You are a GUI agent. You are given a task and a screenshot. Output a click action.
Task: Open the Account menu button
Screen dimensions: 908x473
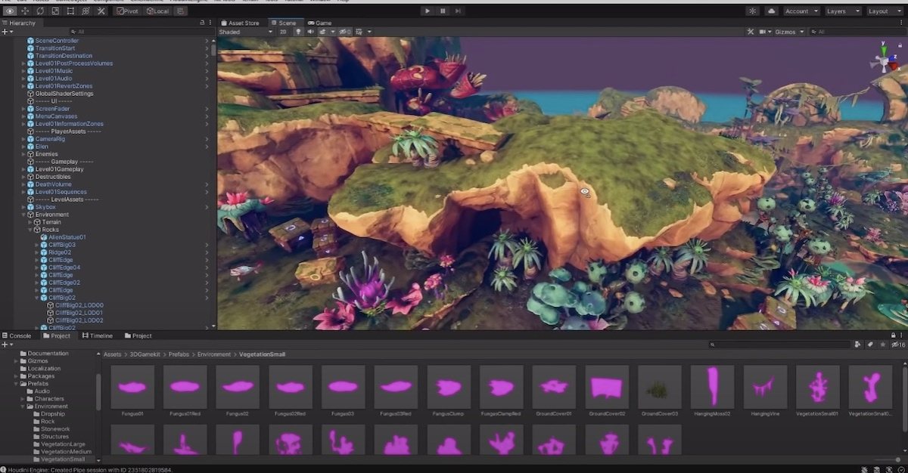coord(801,11)
